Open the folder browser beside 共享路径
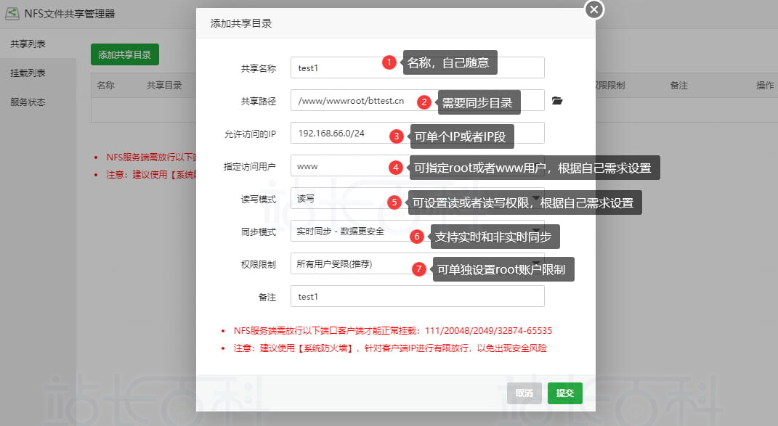 (557, 101)
